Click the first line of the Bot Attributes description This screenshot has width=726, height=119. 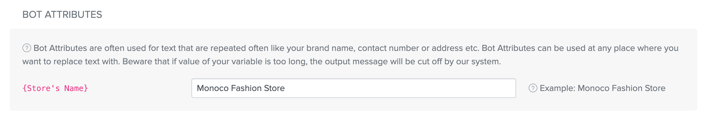pos(356,48)
